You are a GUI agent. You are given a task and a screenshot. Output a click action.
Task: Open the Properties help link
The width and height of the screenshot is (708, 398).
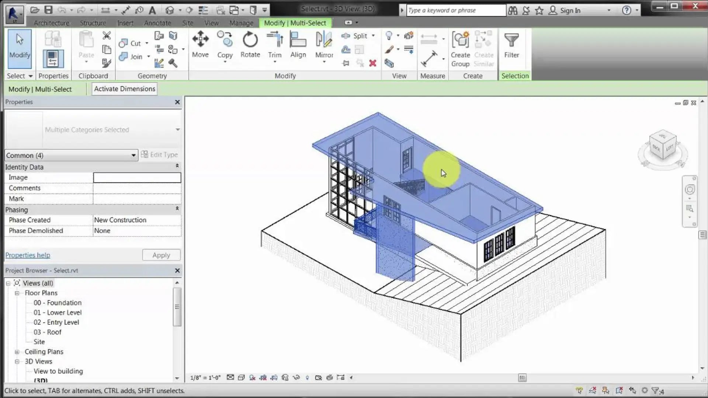point(28,255)
